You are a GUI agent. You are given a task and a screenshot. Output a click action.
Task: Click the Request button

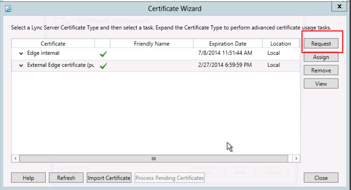click(x=321, y=44)
